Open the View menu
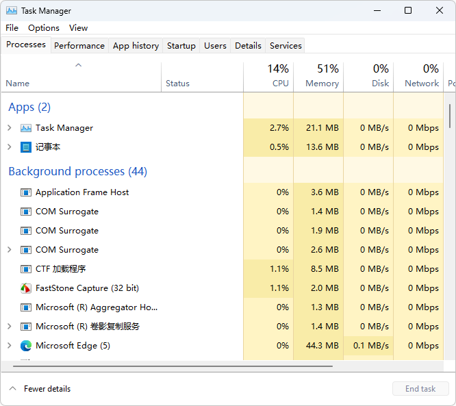Screen dimensions: 456x406 (x=78, y=28)
